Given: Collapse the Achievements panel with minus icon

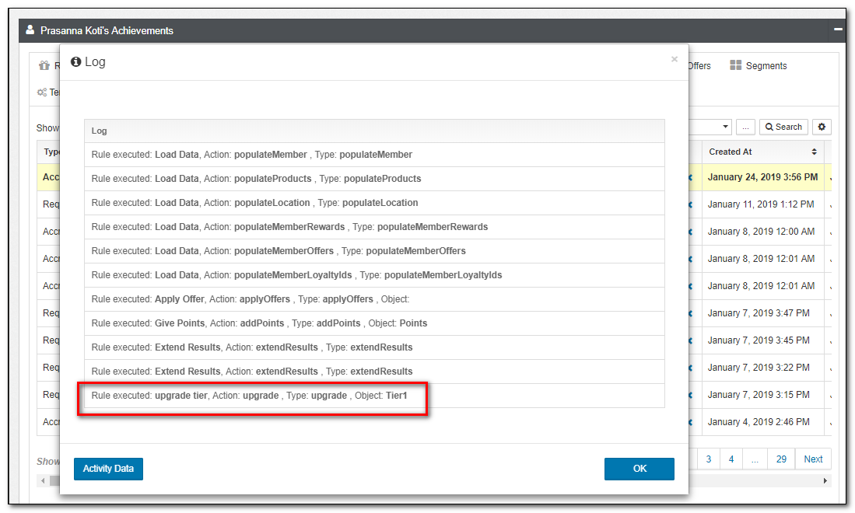Looking at the screenshot, I should [838, 30].
